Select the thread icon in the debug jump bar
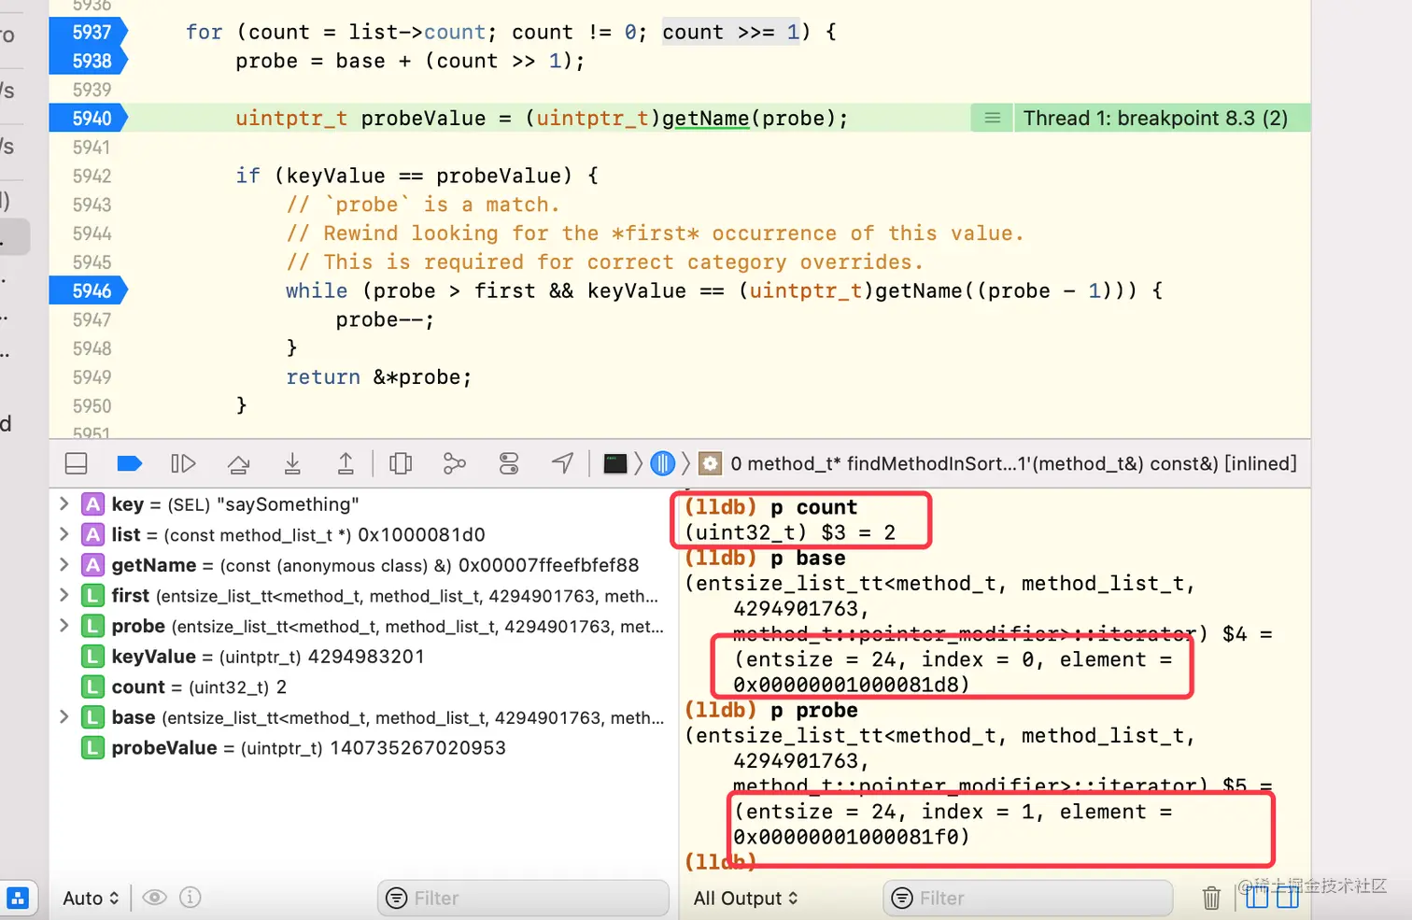Viewport: 1412px width, 920px height. point(662,463)
